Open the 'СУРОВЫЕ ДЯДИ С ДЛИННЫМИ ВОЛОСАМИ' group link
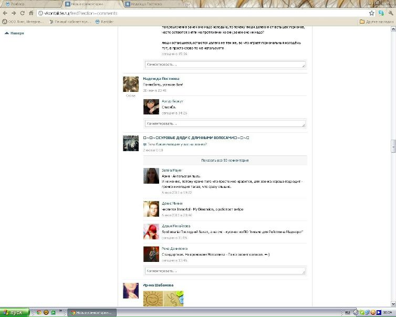The height and width of the screenshot is (317, 396). pos(195,138)
